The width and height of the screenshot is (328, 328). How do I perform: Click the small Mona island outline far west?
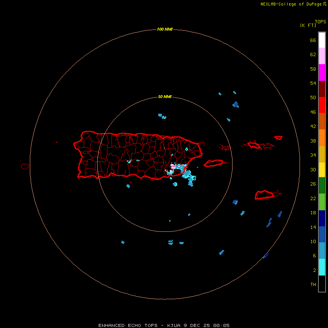coord(25,166)
